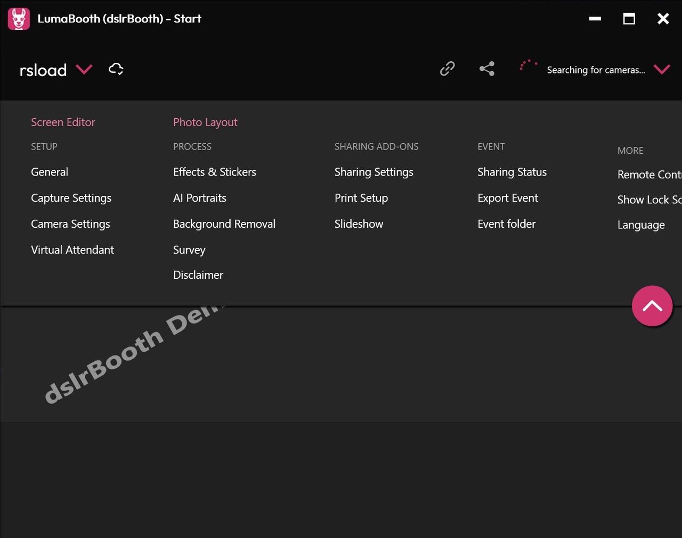Open Sharing Settings
This screenshot has width=682, height=538.
coord(374,172)
